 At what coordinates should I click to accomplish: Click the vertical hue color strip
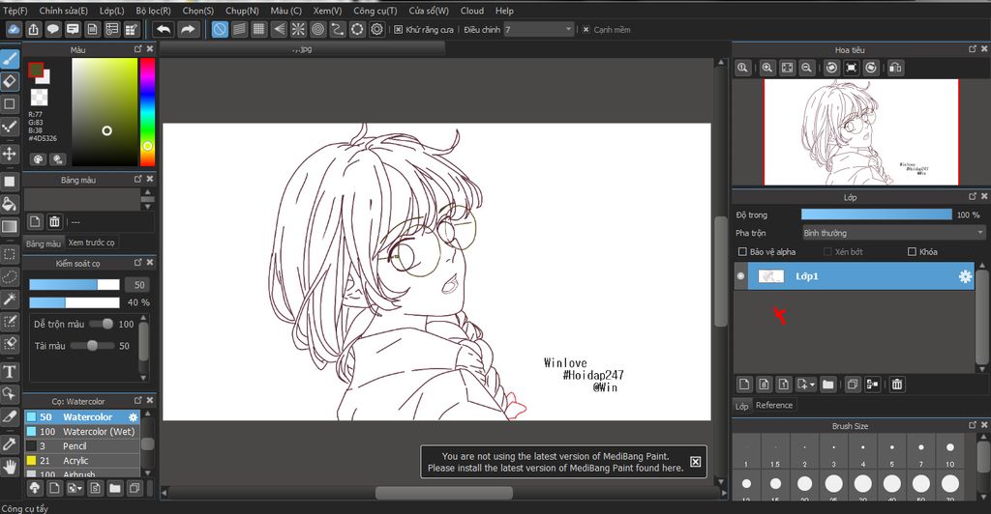coord(147,112)
